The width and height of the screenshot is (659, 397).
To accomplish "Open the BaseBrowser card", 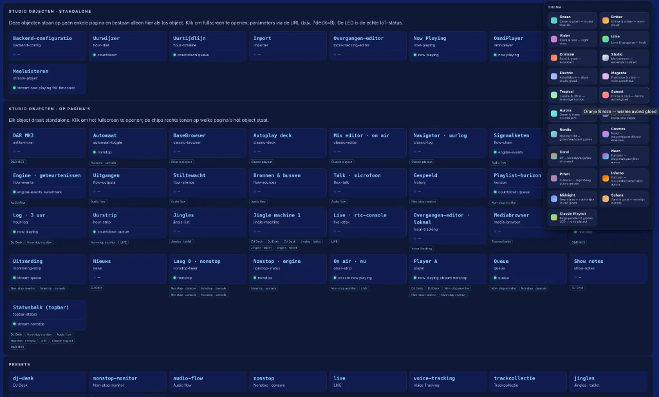I will [x=208, y=143].
